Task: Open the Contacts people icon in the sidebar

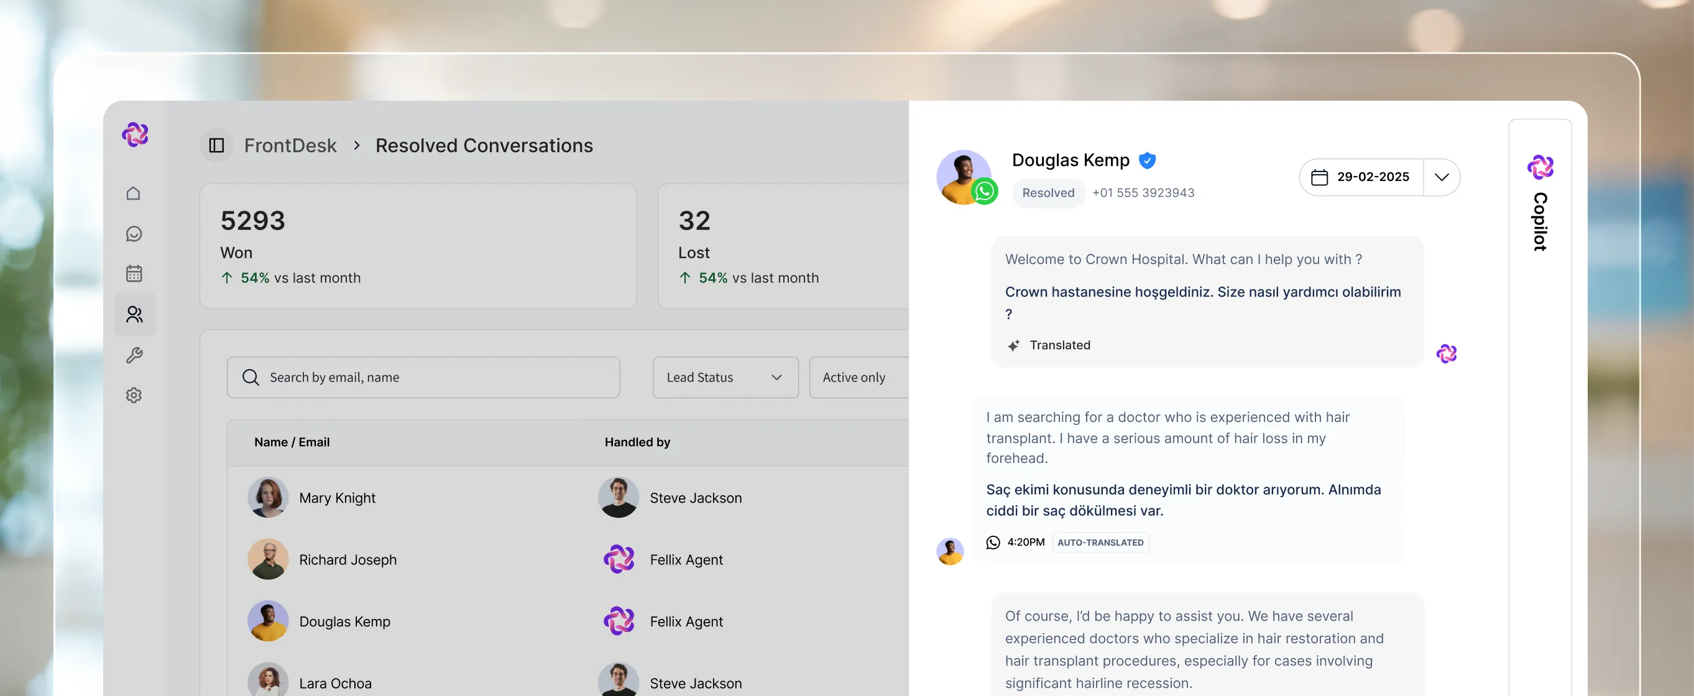Action: coord(135,314)
